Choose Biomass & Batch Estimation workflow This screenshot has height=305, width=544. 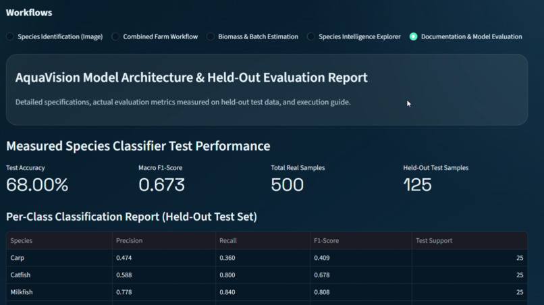point(211,36)
